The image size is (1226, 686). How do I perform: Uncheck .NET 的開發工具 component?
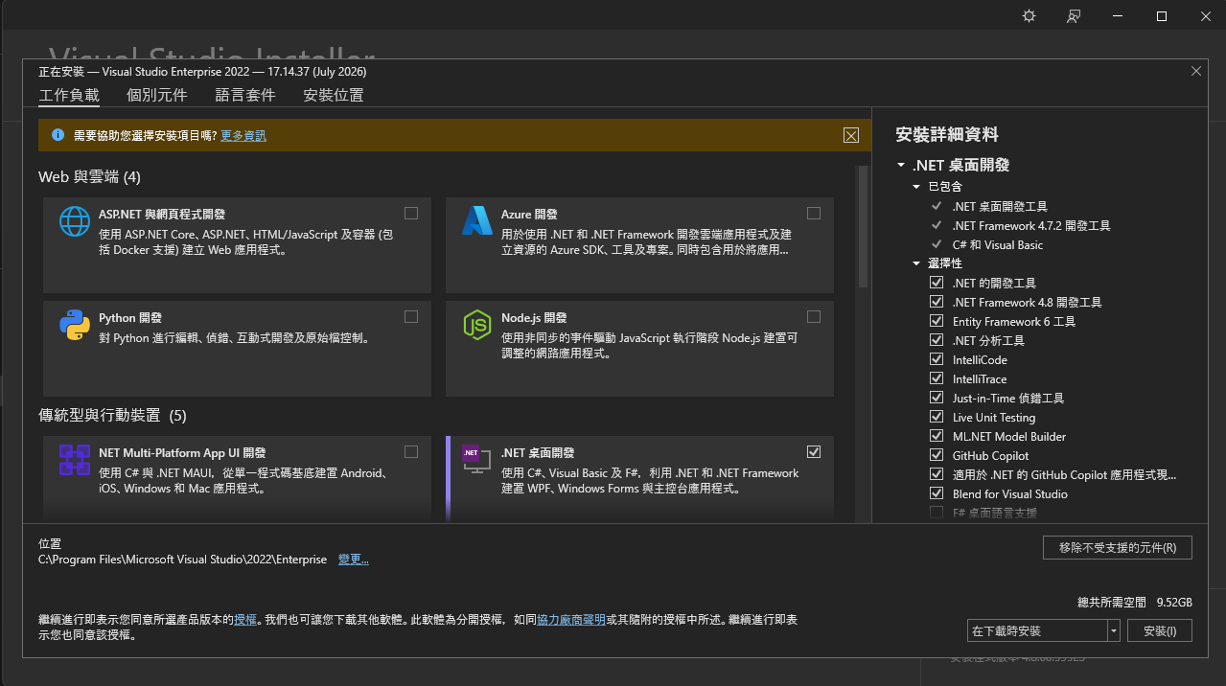click(x=937, y=283)
